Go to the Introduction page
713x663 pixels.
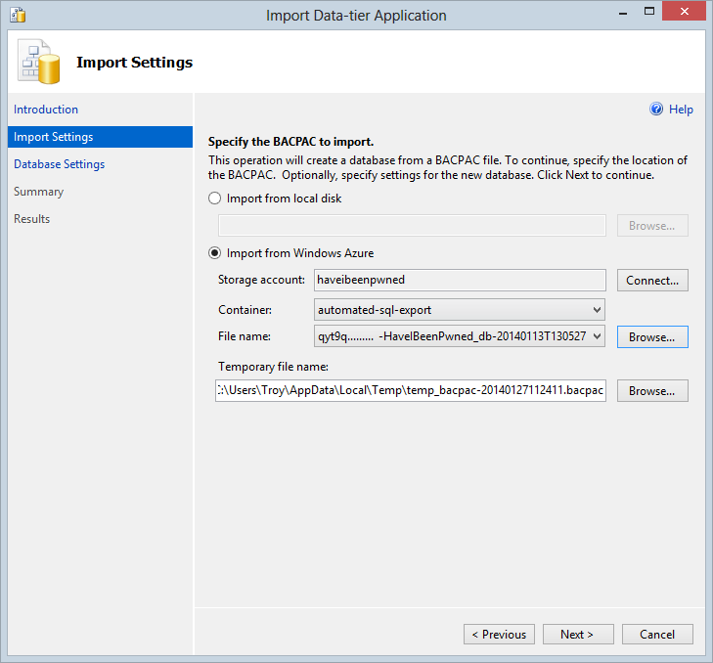click(x=46, y=110)
